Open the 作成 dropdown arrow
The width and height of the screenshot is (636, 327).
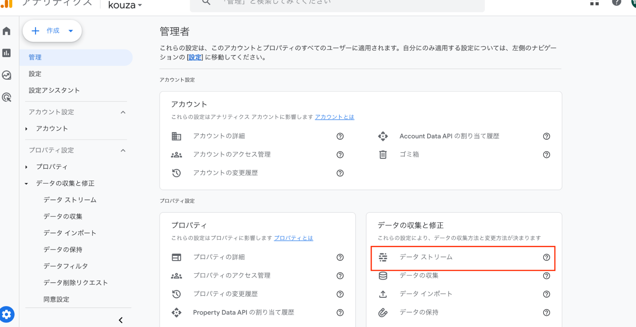[x=70, y=31]
